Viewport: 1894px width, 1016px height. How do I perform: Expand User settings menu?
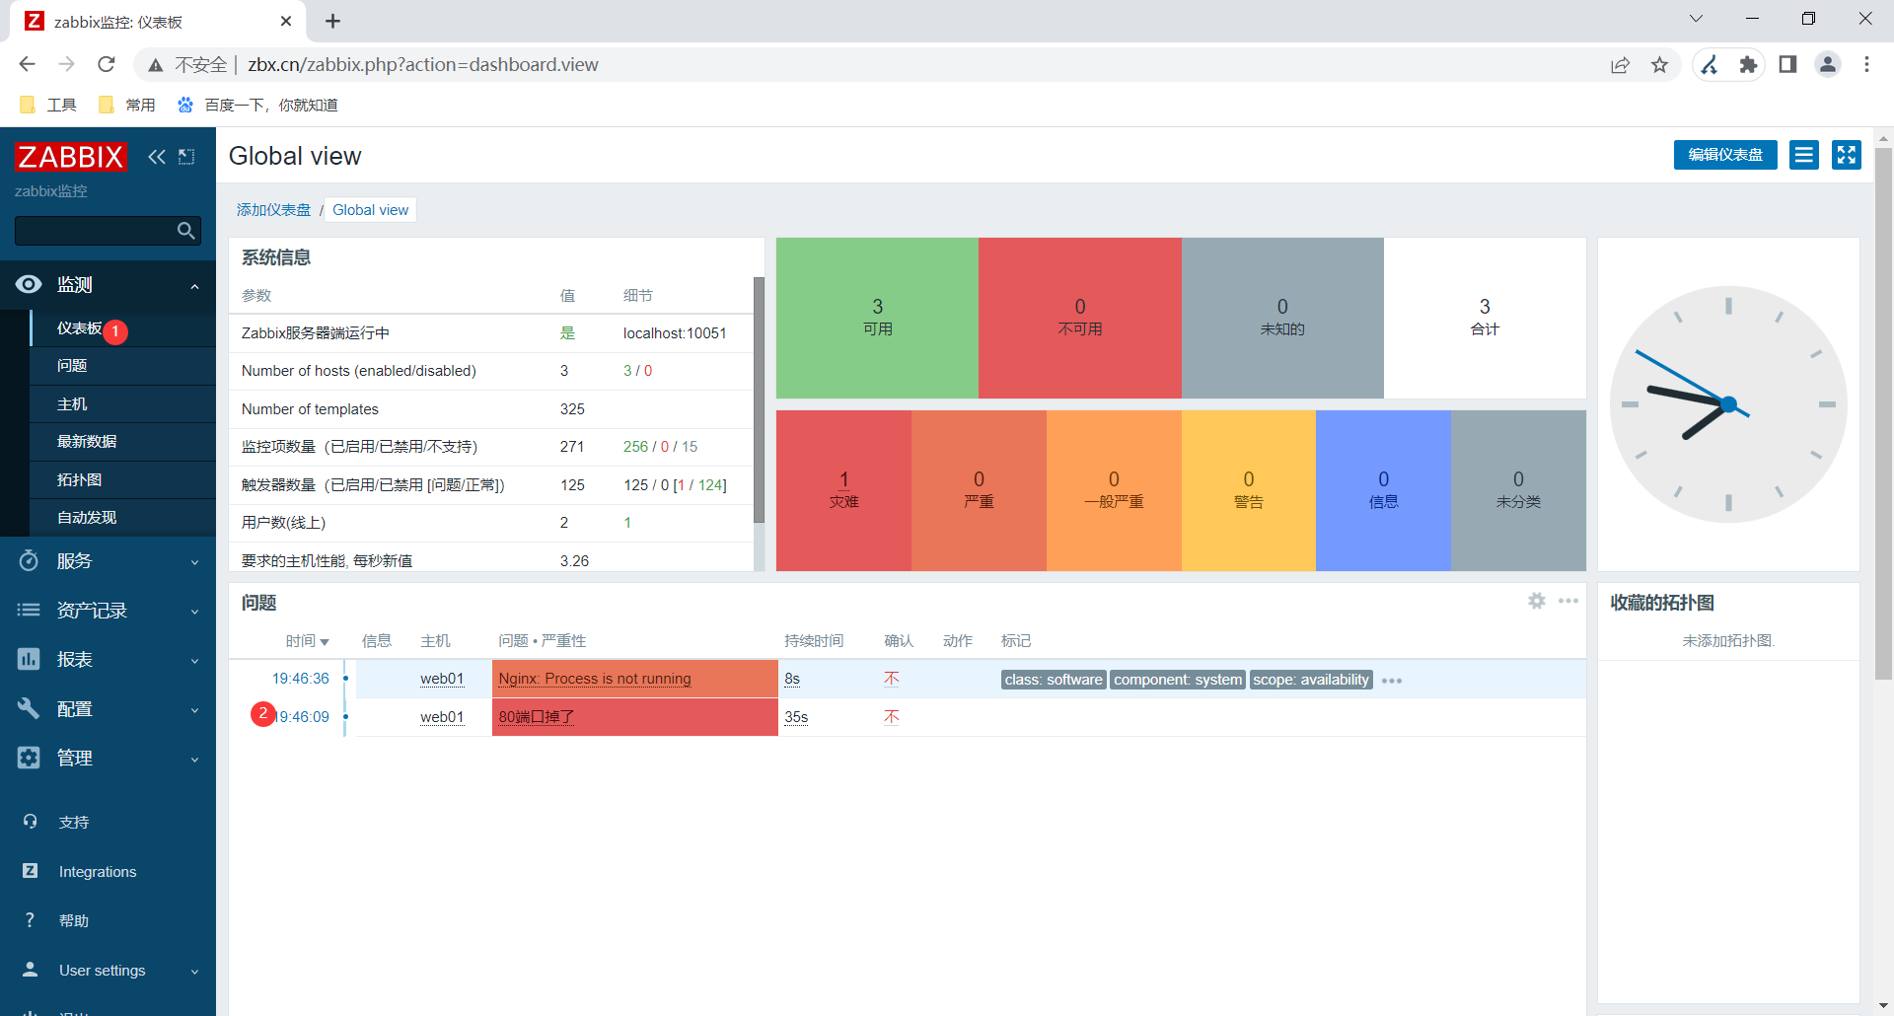pos(108,971)
